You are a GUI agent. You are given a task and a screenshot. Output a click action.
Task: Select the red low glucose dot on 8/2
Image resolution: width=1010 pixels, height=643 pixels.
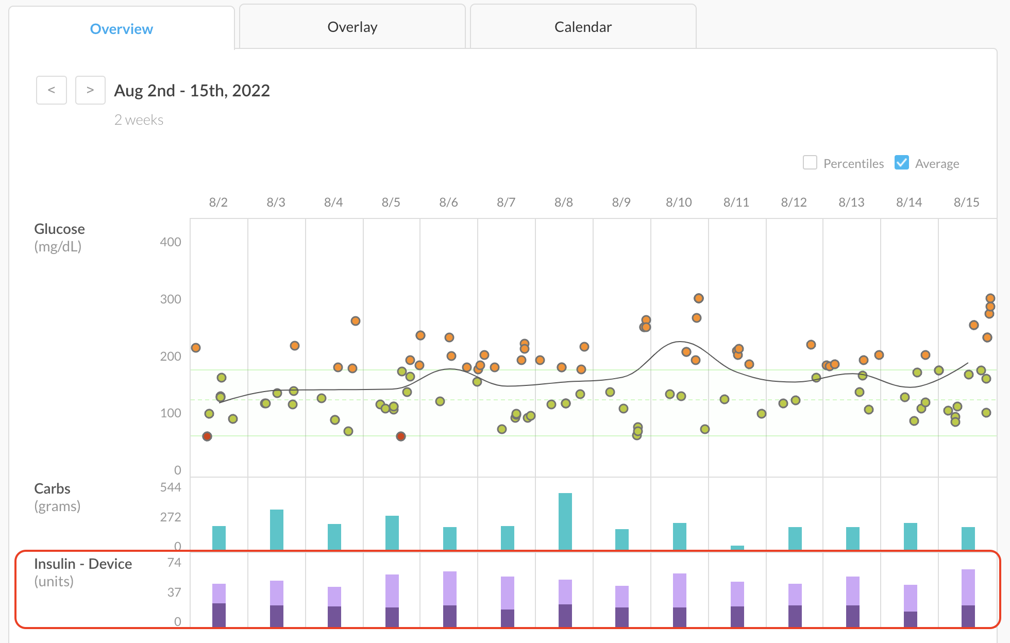pos(207,436)
